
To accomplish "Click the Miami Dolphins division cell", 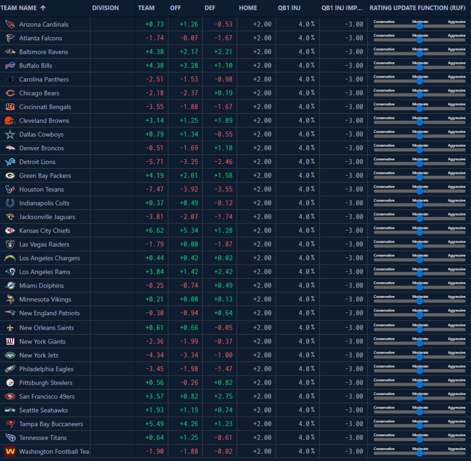I will click(113, 286).
